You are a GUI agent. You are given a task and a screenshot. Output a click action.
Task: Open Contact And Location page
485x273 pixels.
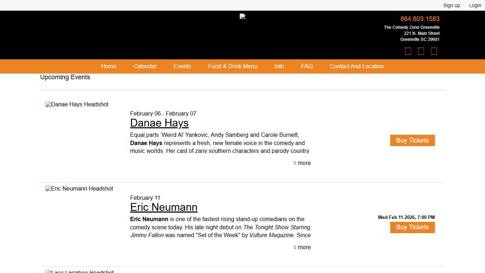[356, 66]
